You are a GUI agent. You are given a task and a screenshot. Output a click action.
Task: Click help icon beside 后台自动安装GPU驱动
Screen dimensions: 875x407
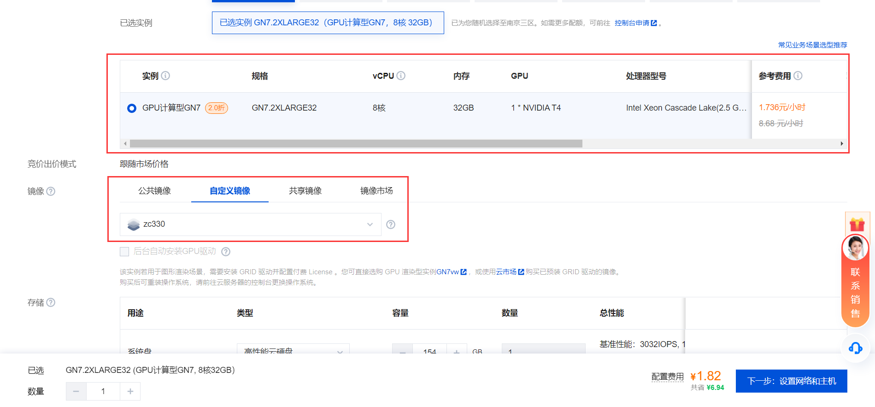pos(226,252)
